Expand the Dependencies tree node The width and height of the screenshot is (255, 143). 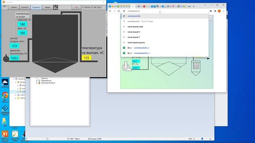(37, 81)
